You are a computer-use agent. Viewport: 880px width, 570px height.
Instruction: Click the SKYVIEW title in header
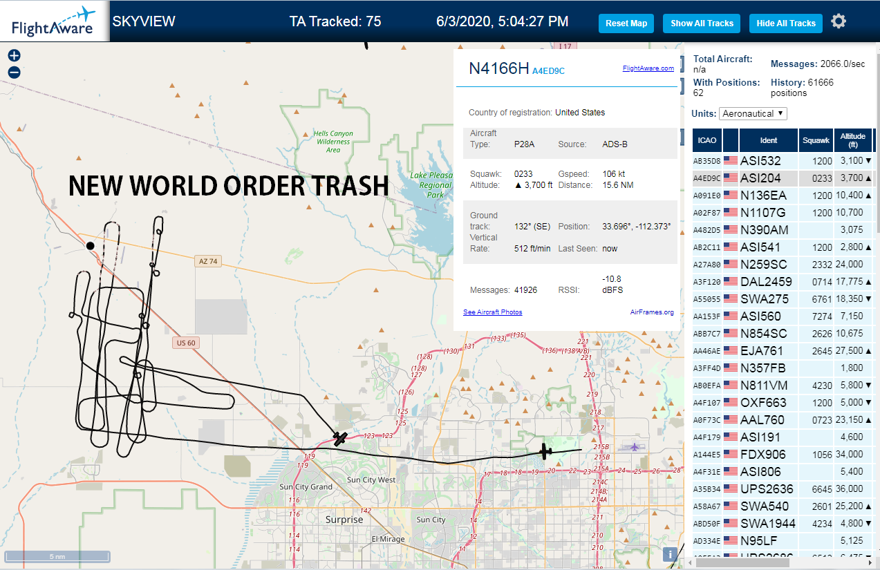click(144, 21)
